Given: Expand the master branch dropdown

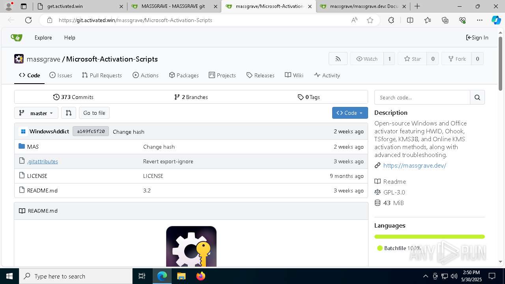Looking at the screenshot, I should [x=36, y=113].
